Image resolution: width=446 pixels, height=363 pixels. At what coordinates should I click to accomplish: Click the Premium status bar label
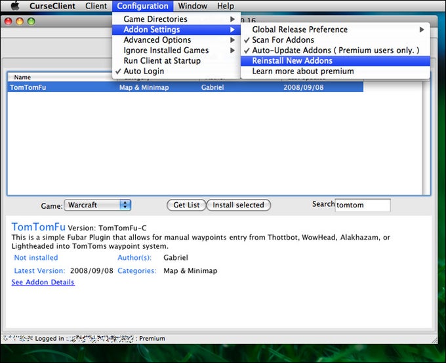click(152, 339)
